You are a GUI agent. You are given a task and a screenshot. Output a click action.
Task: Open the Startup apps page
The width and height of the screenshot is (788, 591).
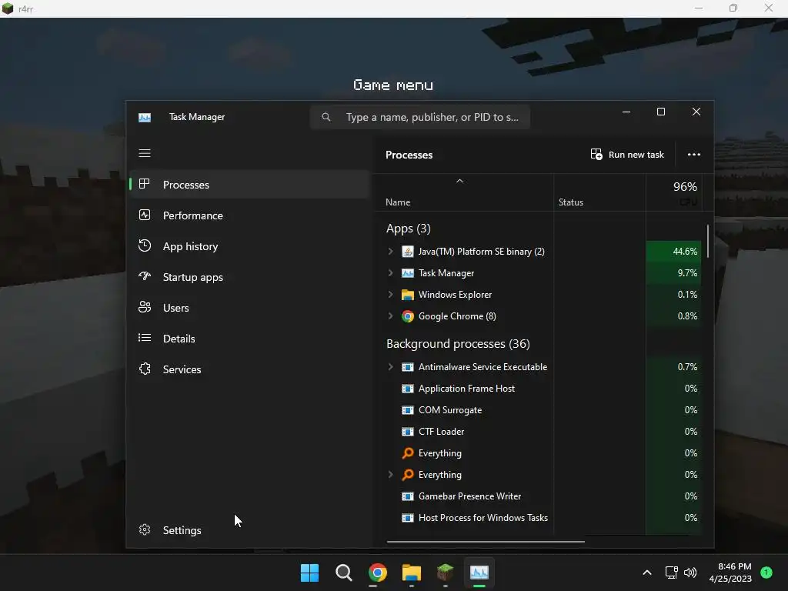pos(250,277)
